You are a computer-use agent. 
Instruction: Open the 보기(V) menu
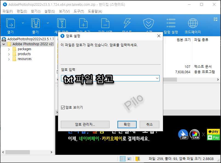click(x=64, y=12)
